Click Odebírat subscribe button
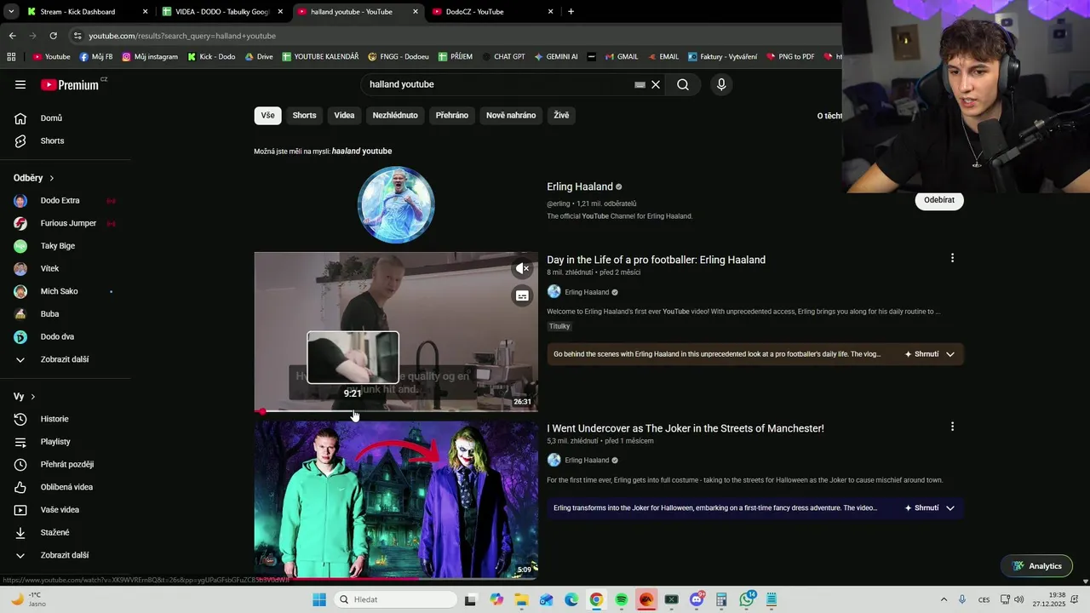The height and width of the screenshot is (613, 1090). pos(939,200)
